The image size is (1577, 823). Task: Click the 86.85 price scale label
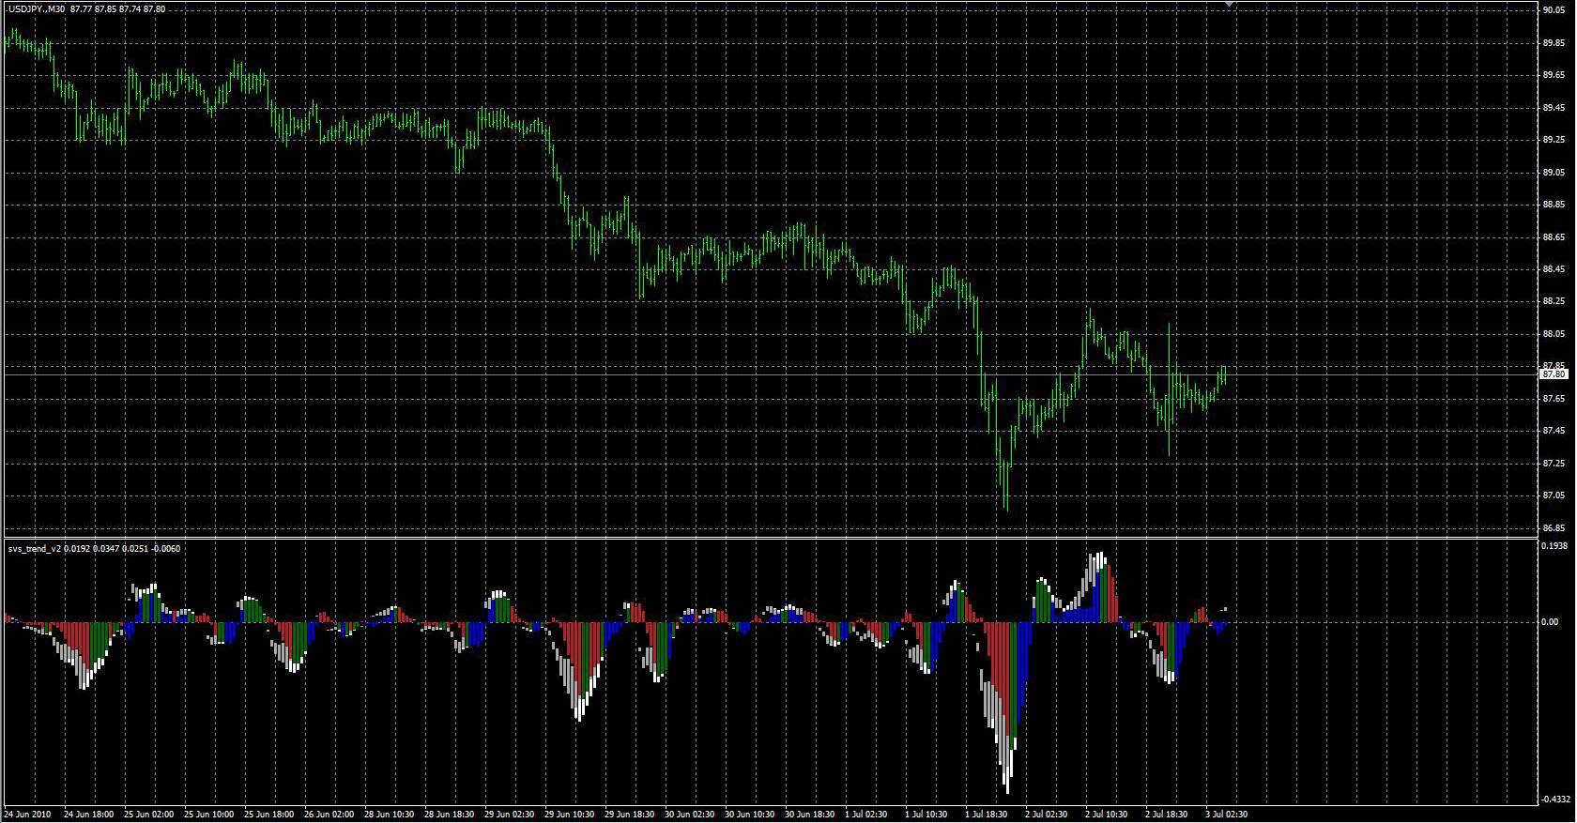1554,527
